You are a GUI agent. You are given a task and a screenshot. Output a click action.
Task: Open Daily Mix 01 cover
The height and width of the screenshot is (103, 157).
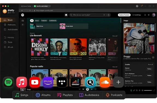tap(59, 47)
